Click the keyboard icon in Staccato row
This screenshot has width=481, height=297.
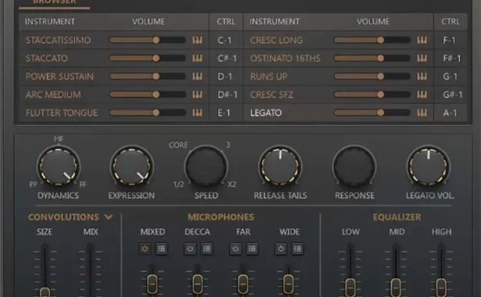pos(198,58)
